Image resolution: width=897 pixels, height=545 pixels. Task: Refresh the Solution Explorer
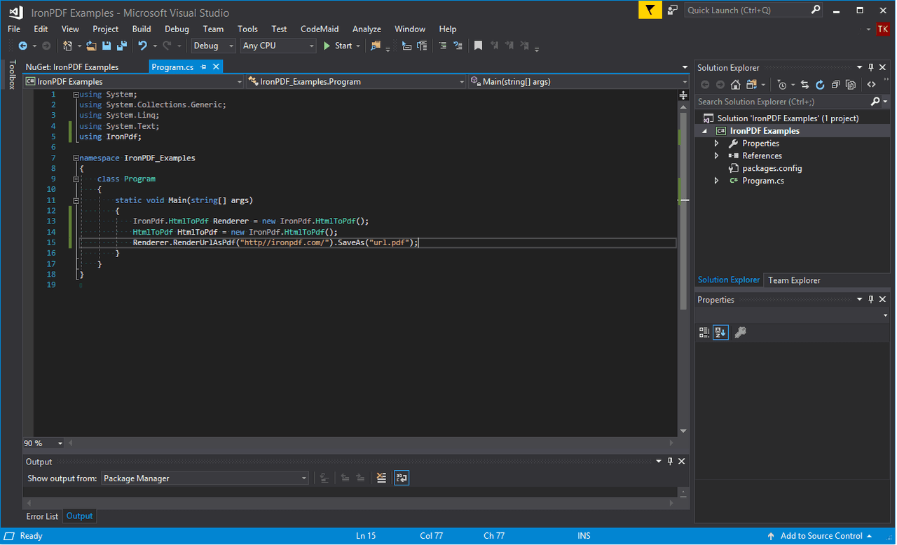coord(820,85)
